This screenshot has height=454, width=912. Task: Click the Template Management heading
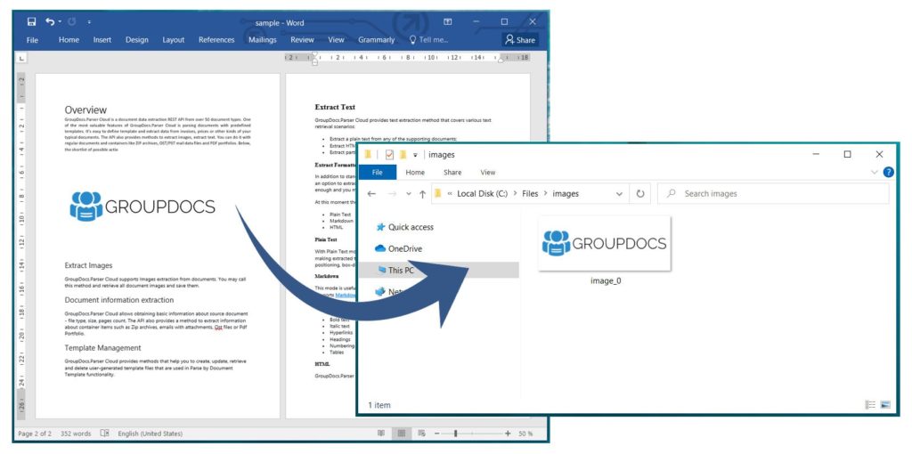tap(103, 347)
